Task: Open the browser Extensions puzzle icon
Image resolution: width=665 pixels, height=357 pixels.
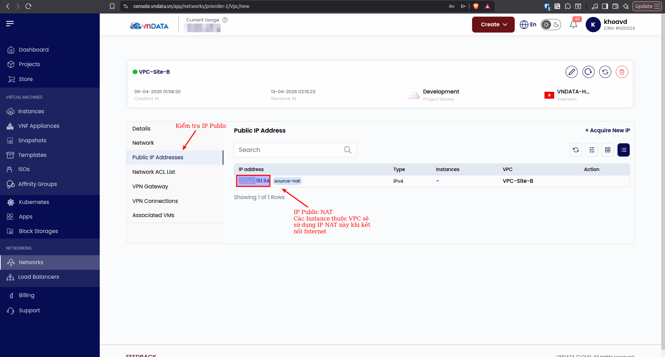Action: [568, 6]
